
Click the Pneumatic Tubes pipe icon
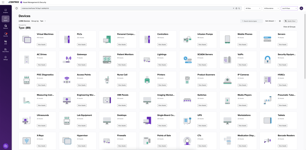click(267, 100)
